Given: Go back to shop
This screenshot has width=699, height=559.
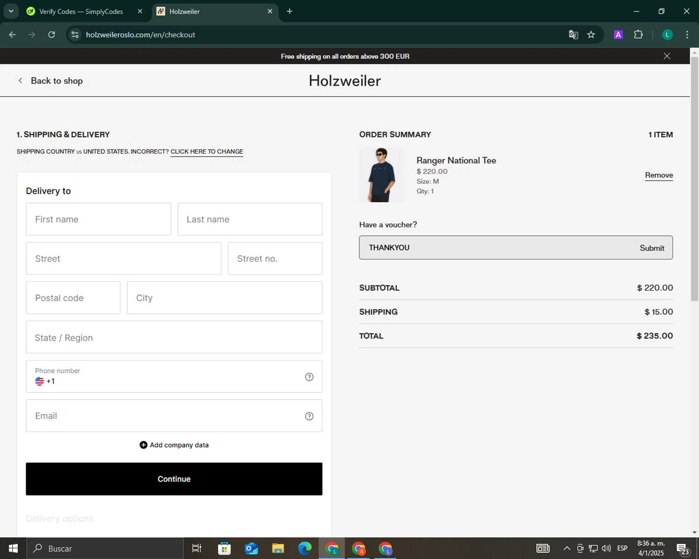Looking at the screenshot, I should [50, 81].
